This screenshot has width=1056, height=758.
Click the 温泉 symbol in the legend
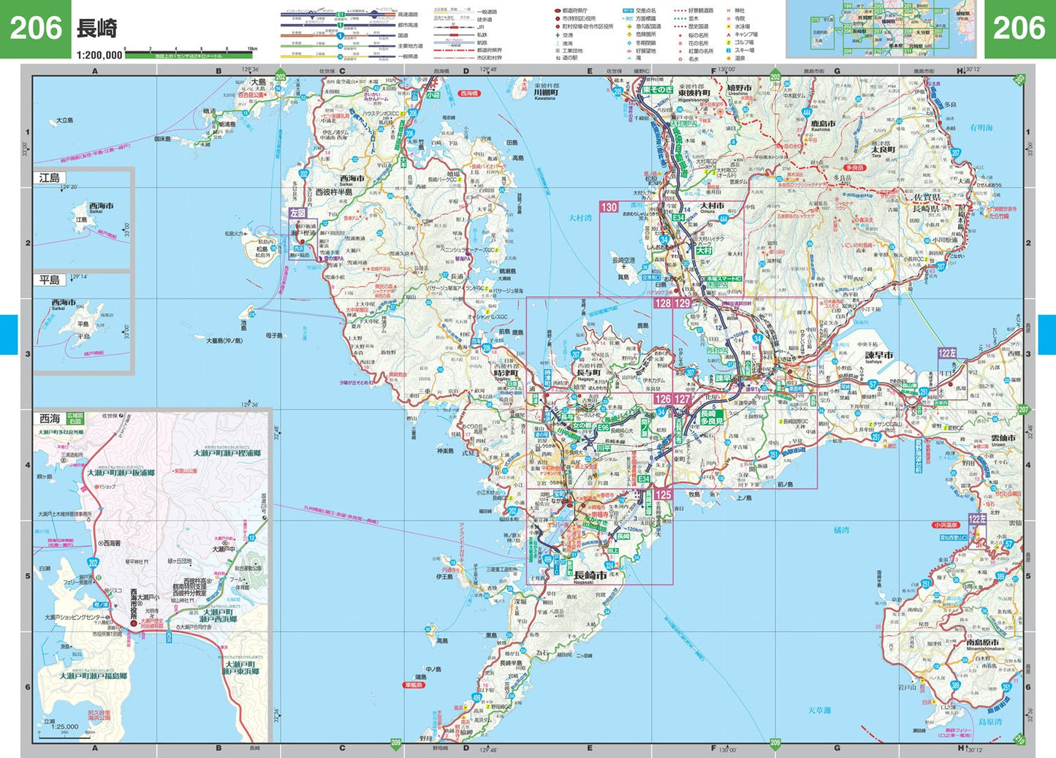pos(729,58)
